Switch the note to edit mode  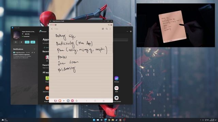[x=103, y=29]
